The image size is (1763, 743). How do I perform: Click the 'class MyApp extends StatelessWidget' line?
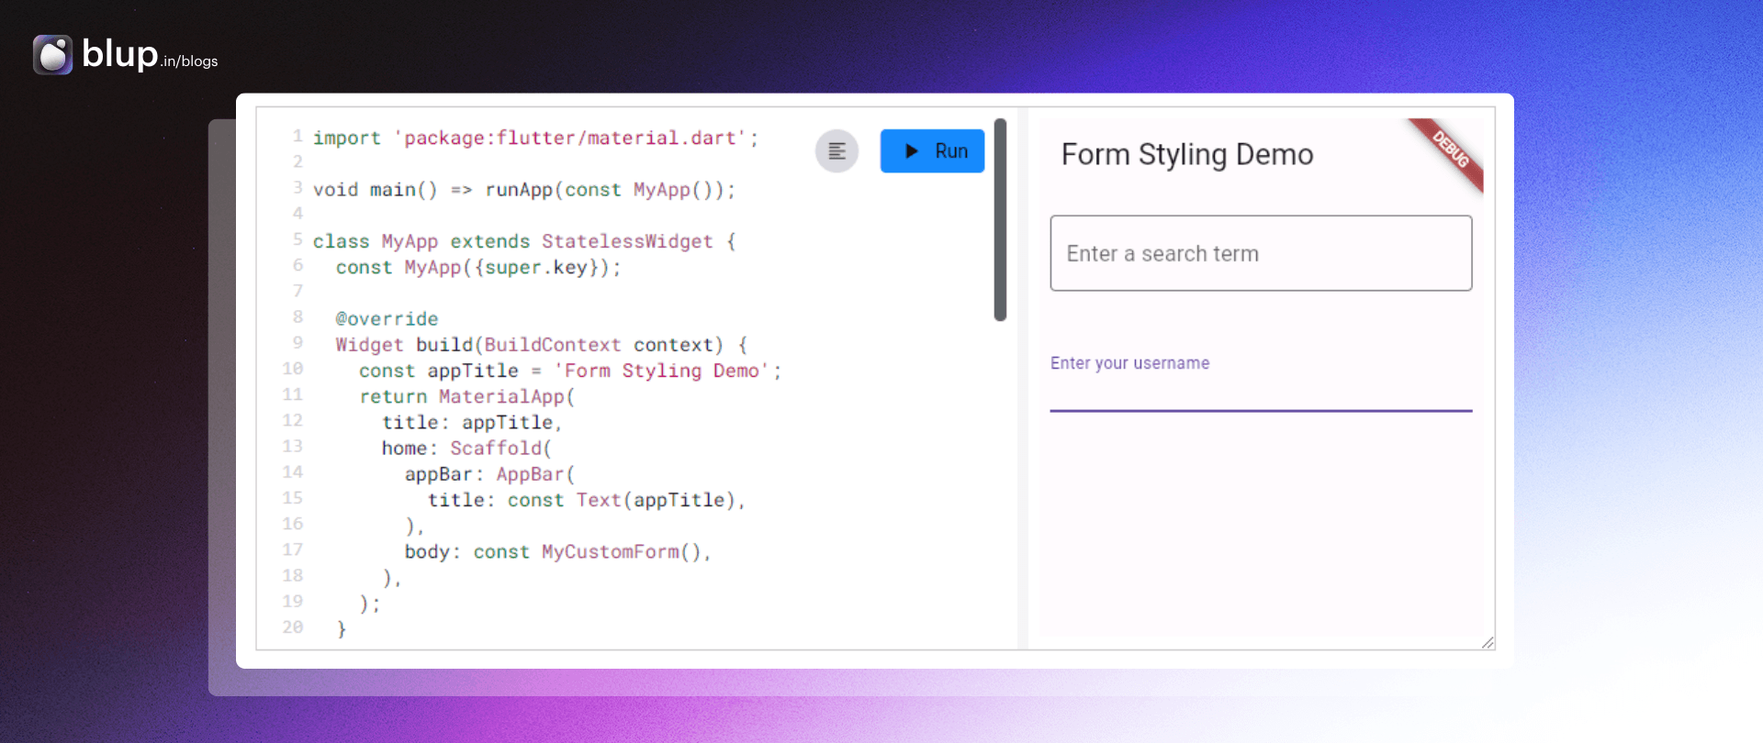(x=524, y=241)
